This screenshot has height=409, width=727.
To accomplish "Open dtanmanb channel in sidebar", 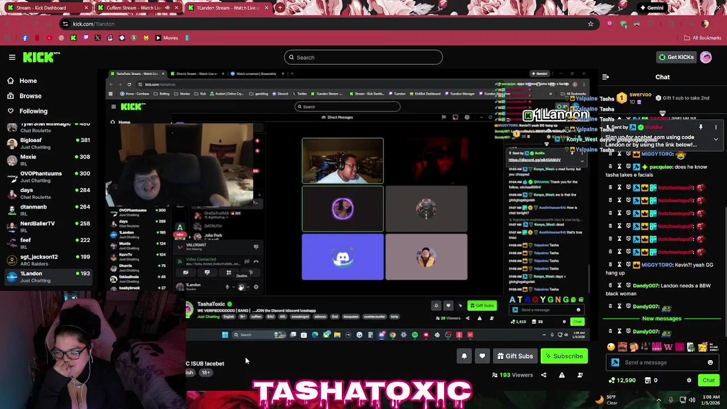I will [48, 210].
